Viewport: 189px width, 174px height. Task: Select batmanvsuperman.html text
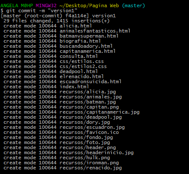click(x=89, y=36)
